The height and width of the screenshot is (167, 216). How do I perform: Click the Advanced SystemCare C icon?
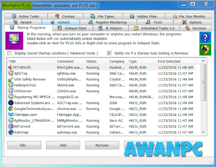tap(11, 103)
